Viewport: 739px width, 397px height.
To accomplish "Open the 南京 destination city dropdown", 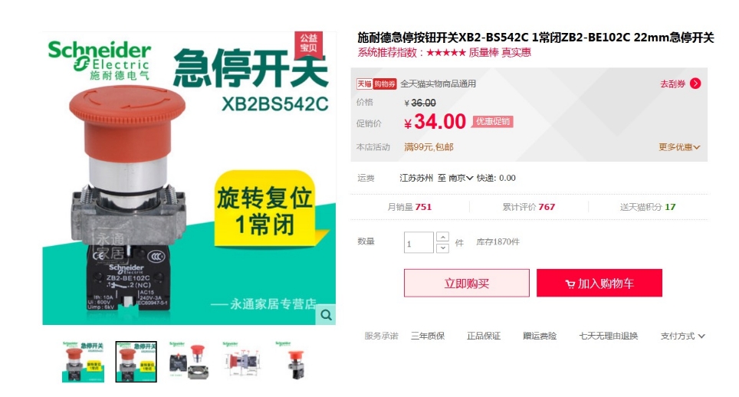I will pyautogui.click(x=461, y=178).
